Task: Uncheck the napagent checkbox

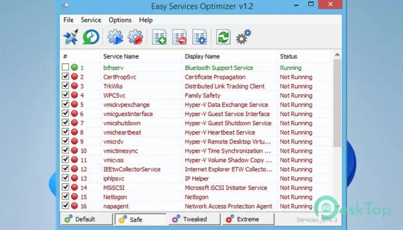Action: pyautogui.click(x=66, y=206)
